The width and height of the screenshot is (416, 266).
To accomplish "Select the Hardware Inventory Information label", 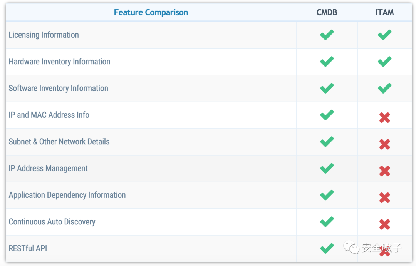I will 59,62.
